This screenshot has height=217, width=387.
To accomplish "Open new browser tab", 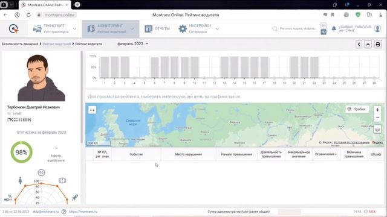I will (77, 5).
